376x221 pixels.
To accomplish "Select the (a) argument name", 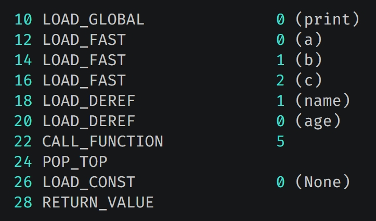I will click(x=308, y=40).
